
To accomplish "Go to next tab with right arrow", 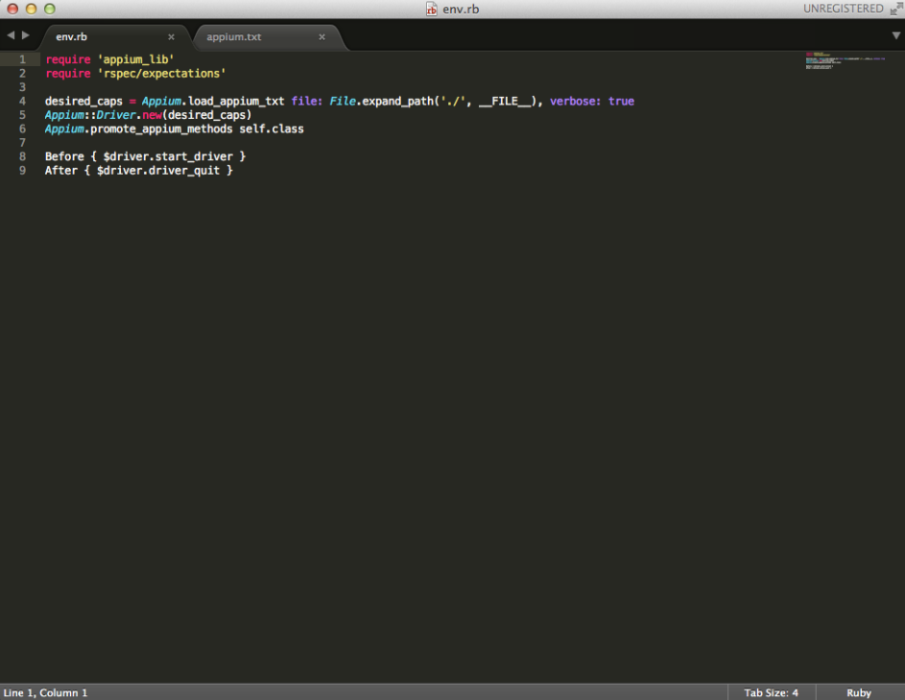I will click(x=25, y=35).
